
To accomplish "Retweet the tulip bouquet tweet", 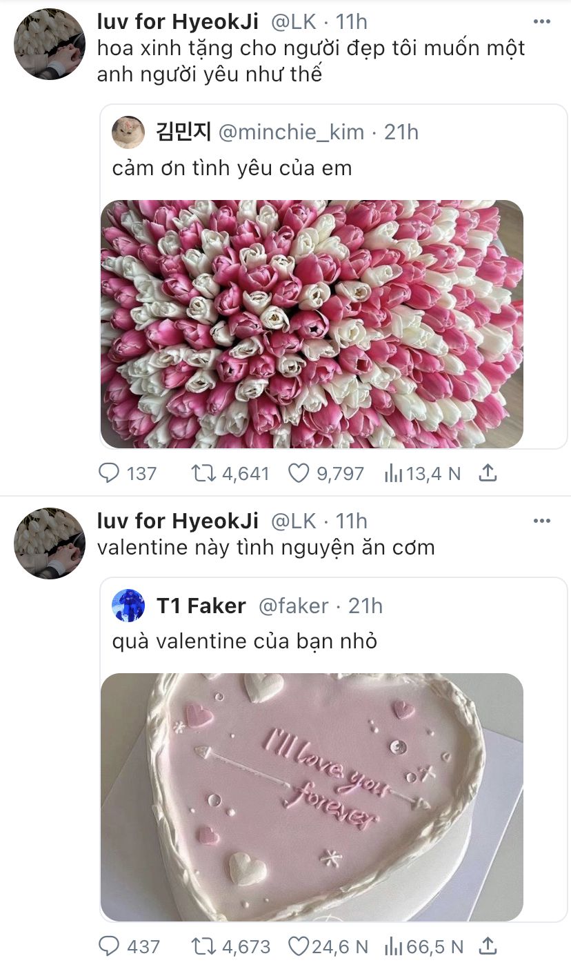I will (x=203, y=473).
